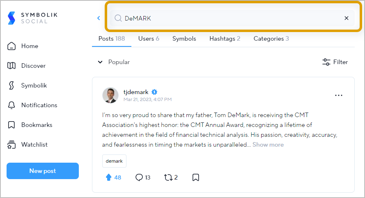Open Notifications from the sidebar
This screenshot has width=365, height=198.
click(x=32, y=105)
